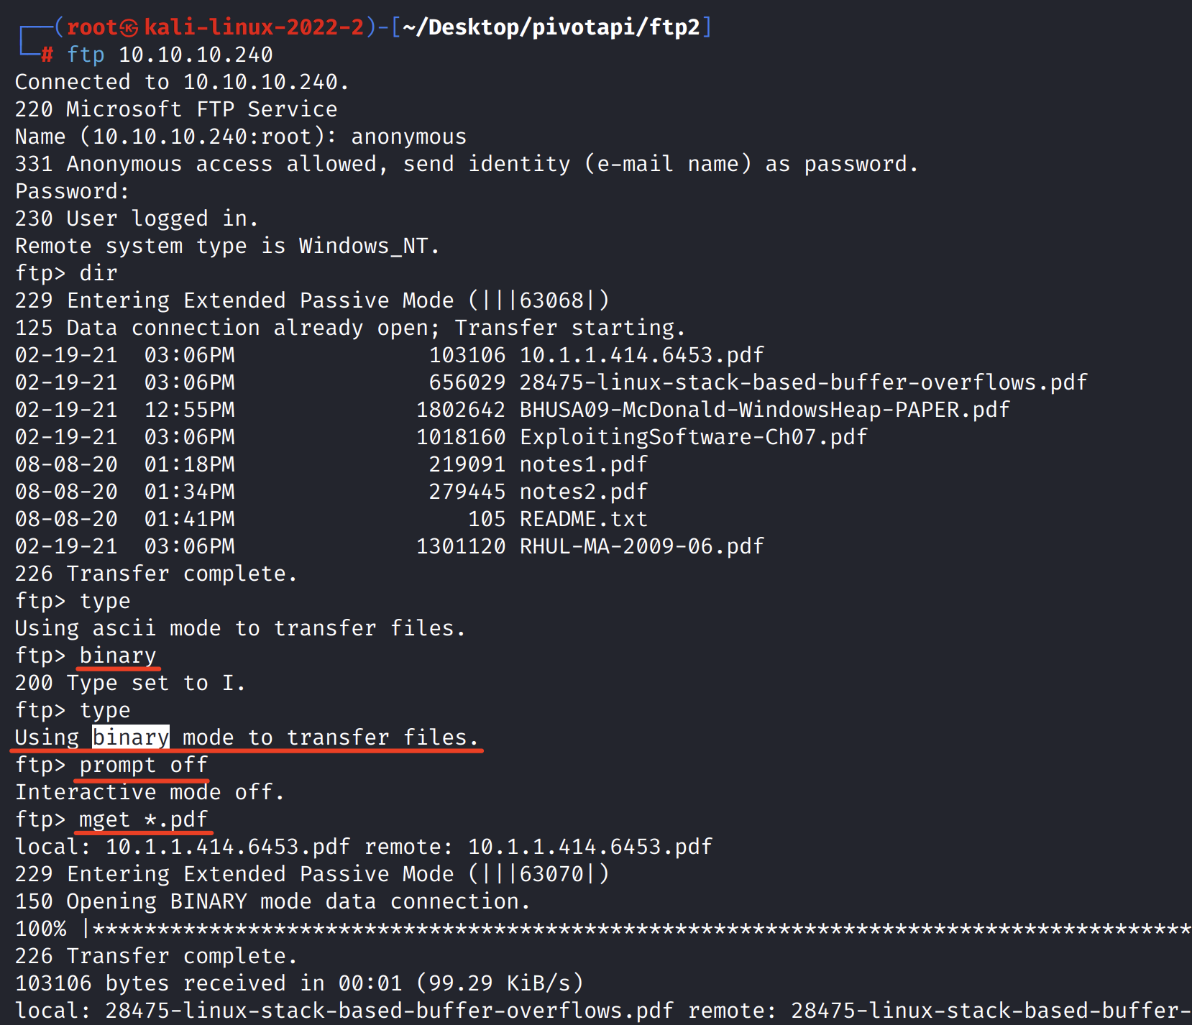Viewport: 1192px width, 1025px height.
Task: Select 10.1.1.414.6453.pdf in the directory listing
Action: 641,355
